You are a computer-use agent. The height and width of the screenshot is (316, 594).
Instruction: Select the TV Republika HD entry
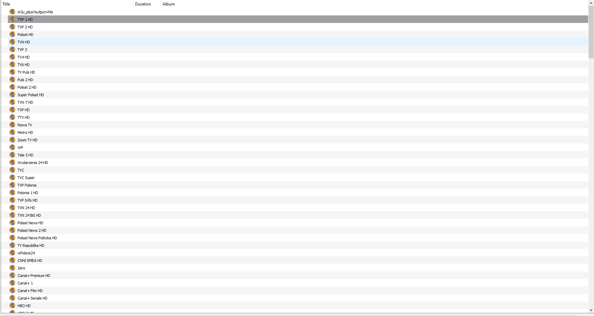(x=298, y=245)
